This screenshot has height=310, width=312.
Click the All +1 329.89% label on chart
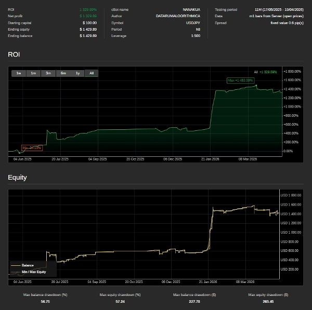[265, 72]
